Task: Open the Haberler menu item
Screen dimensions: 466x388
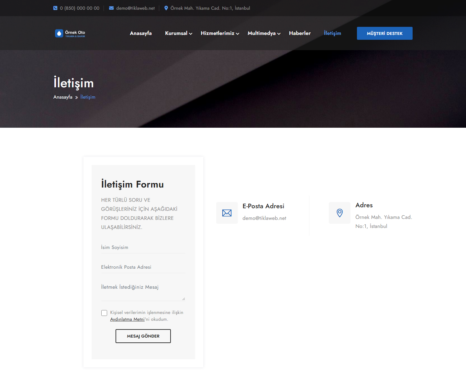Action: click(300, 33)
